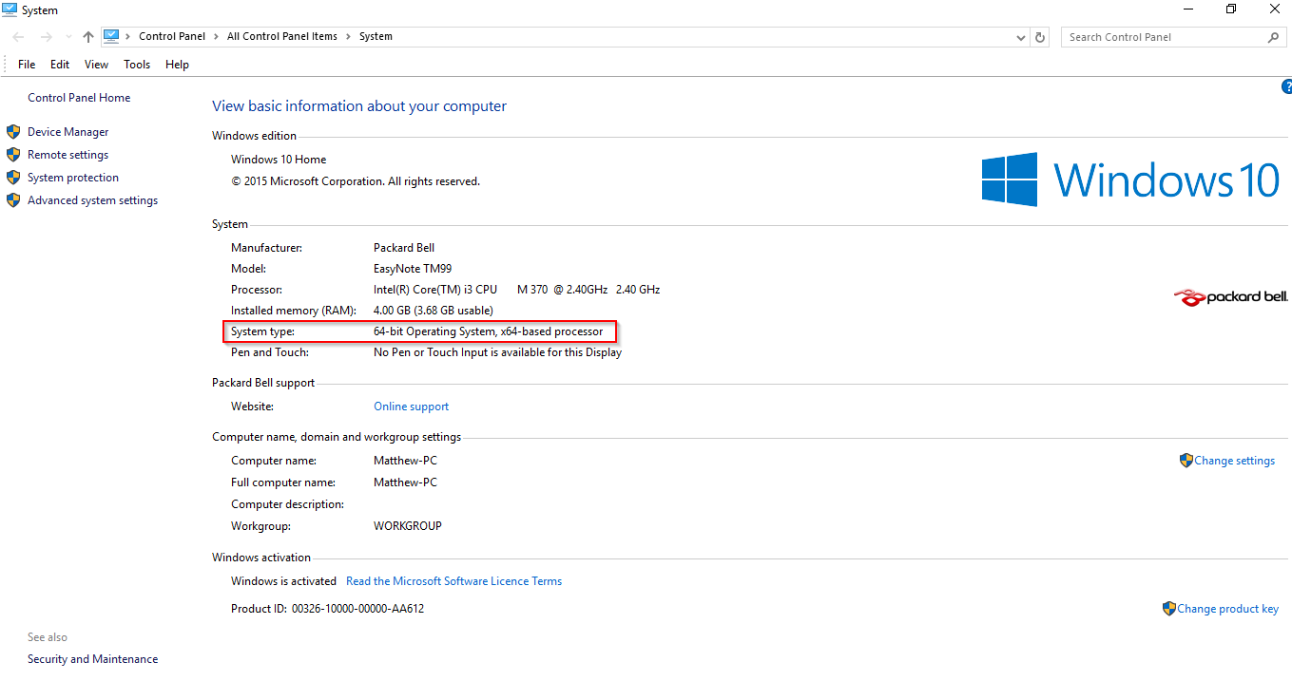Open the recent locations dropdown arrow
Image resolution: width=1292 pixels, height=681 pixels.
(x=67, y=37)
